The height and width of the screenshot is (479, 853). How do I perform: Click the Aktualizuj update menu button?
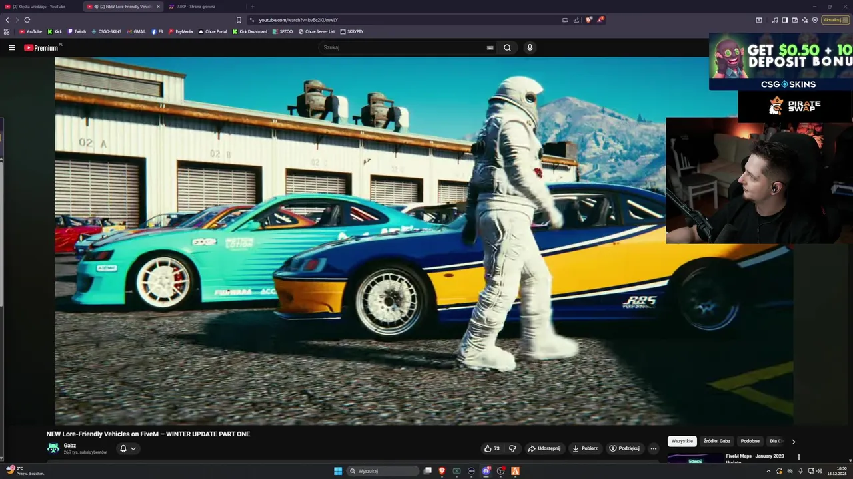click(x=836, y=20)
